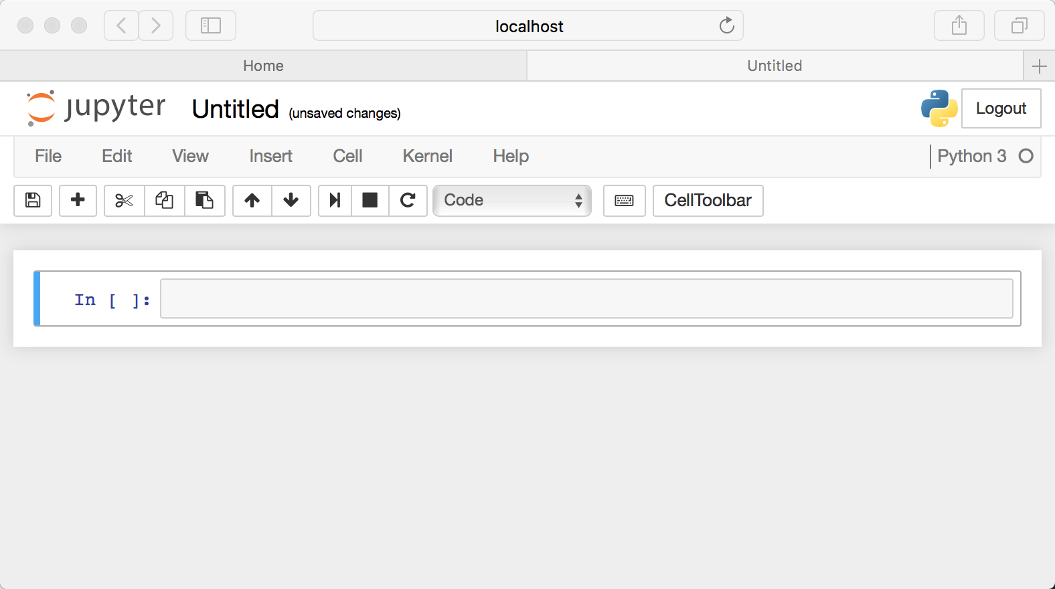The height and width of the screenshot is (589, 1055).
Task: Open the command palette keyboard icon
Action: coord(624,201)
